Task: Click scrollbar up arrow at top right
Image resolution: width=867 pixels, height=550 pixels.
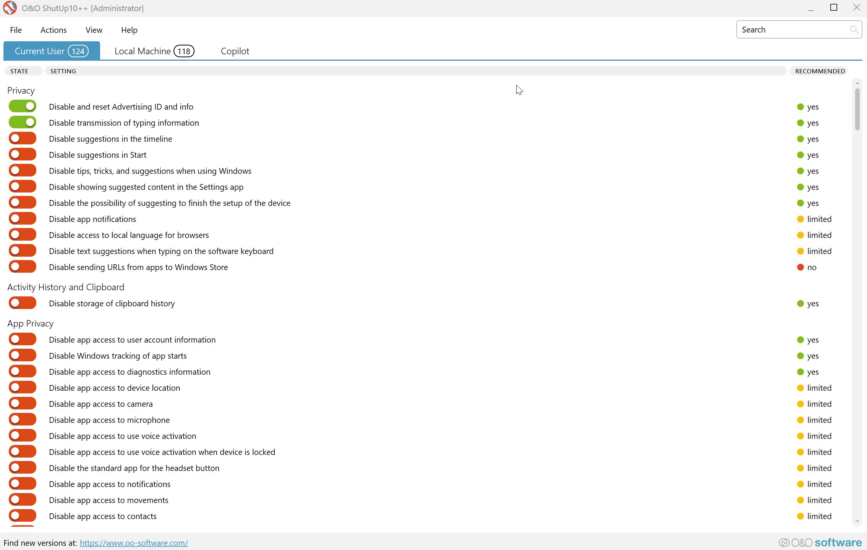Action: (857, 83)
